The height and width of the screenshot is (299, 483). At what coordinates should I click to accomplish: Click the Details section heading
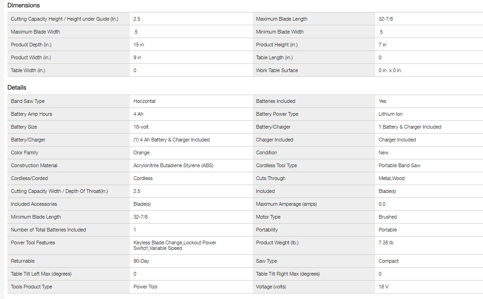tap(17, 88)
